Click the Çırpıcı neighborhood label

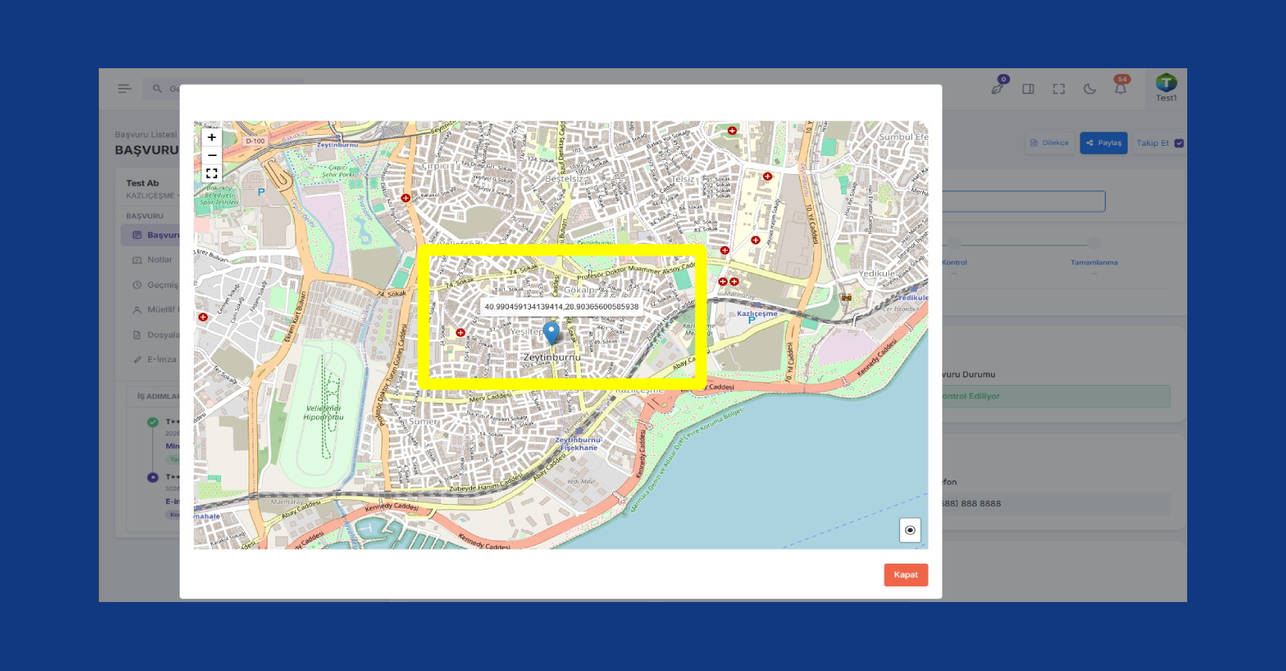[436, 166]
